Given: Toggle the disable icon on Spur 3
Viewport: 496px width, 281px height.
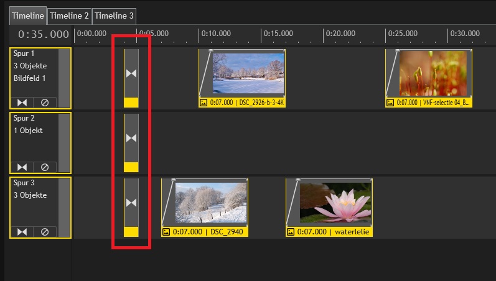Looking at the screenshot, I should click(44, 232).
